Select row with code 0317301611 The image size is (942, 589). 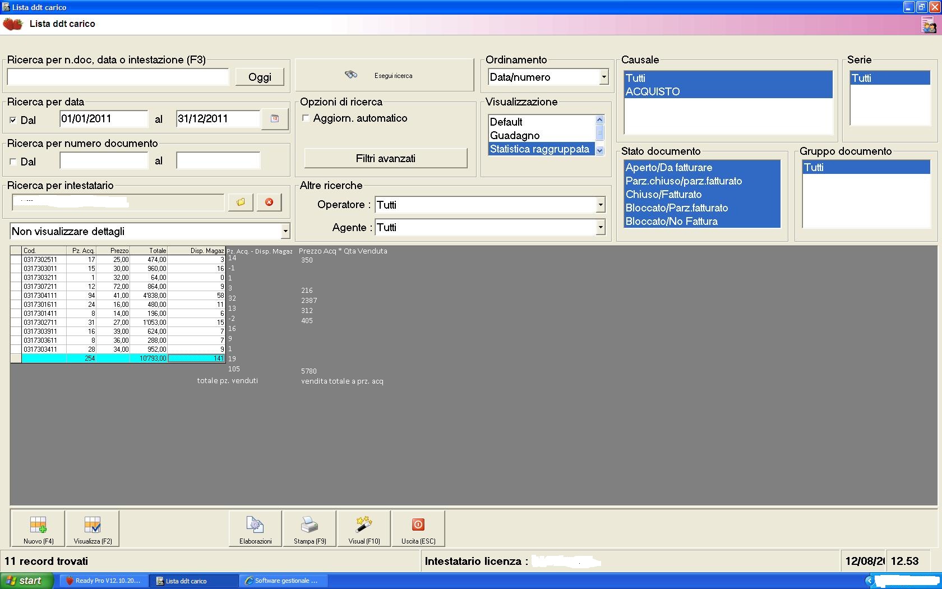pyautogui.click(x=118, y=305)
